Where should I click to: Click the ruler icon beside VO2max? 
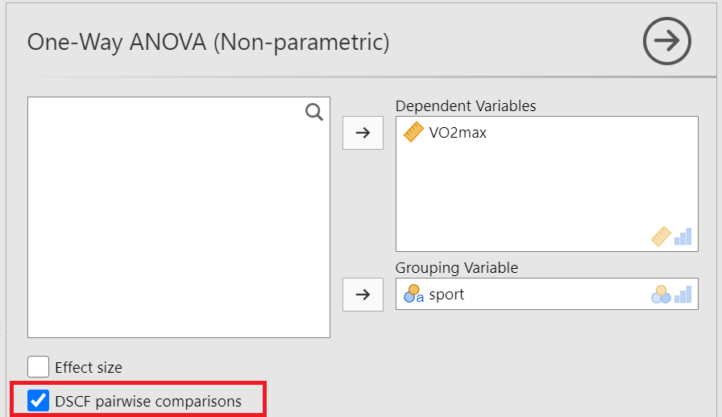413,133
